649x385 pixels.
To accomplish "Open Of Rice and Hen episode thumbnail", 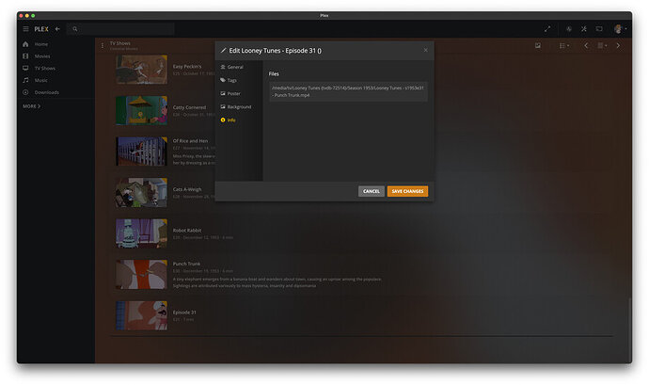I will 141,152.
